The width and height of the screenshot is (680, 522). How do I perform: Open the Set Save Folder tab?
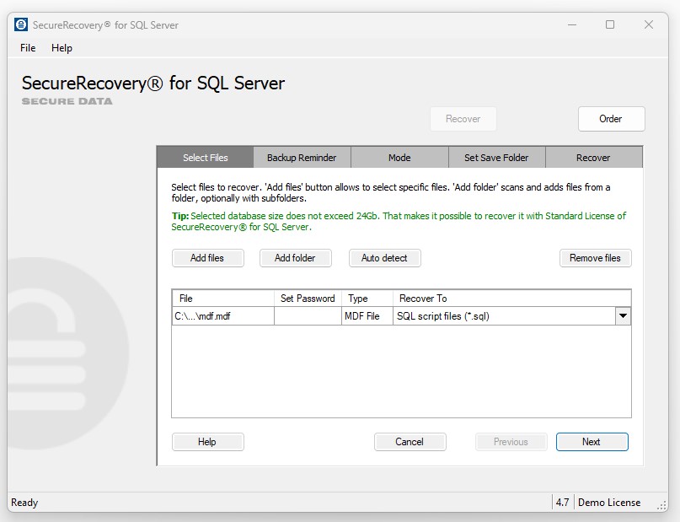496,157
